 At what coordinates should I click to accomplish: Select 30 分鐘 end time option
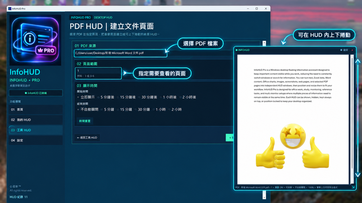point(142,110)
